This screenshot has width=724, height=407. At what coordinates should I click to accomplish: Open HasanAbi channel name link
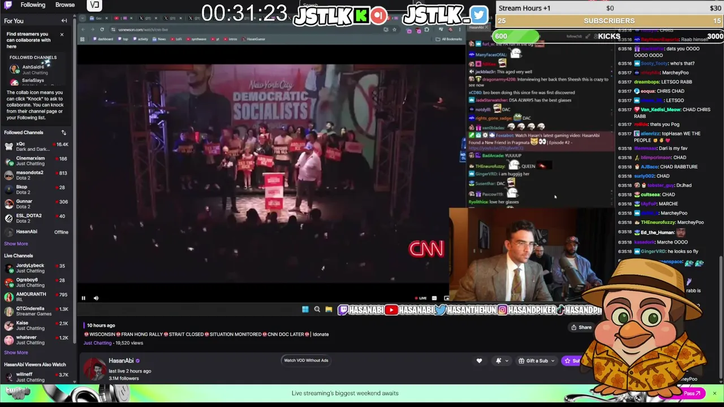tap(121, 361)
